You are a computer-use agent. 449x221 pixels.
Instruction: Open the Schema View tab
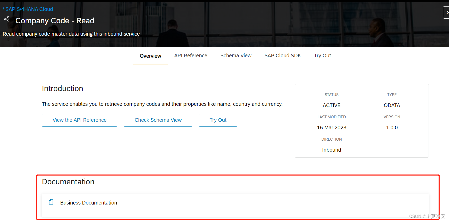pyautogui.click(x=236, y=56)
